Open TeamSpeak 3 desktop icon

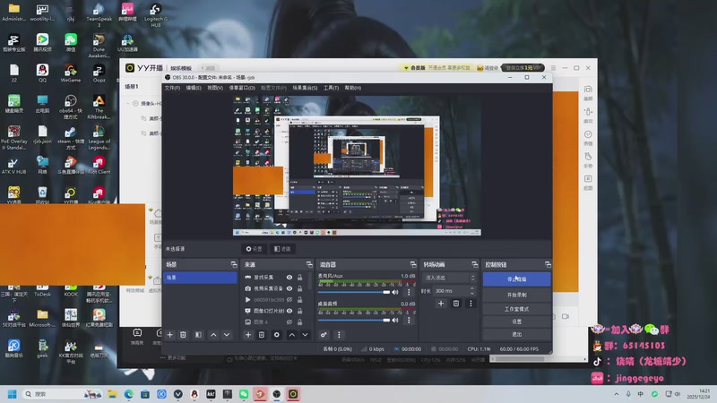pos(99,14)
